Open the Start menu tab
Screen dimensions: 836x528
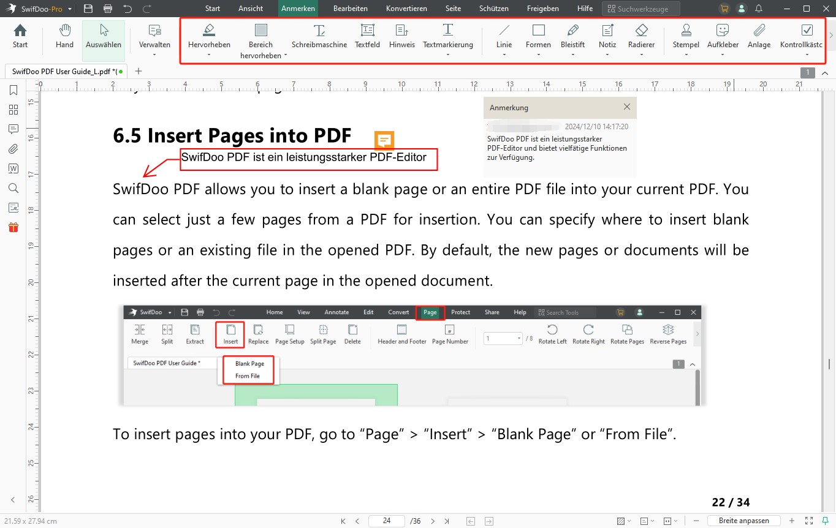point(213,9)
